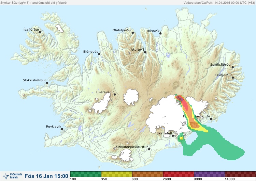Click the orange 600 legend swatch
Image resolution: width=256 pixels, height=181 pixels.
[147, 174]
